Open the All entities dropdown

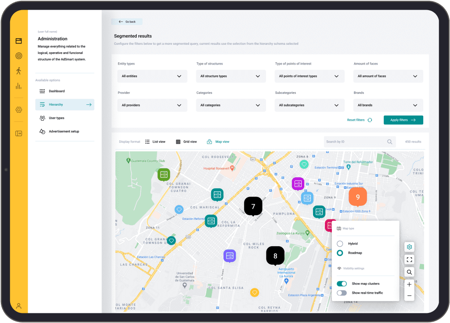point(152,76)
